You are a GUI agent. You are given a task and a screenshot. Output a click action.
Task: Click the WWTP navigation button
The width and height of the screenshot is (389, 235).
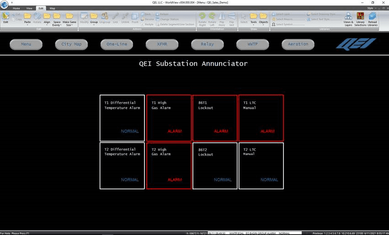coord(252,44)
